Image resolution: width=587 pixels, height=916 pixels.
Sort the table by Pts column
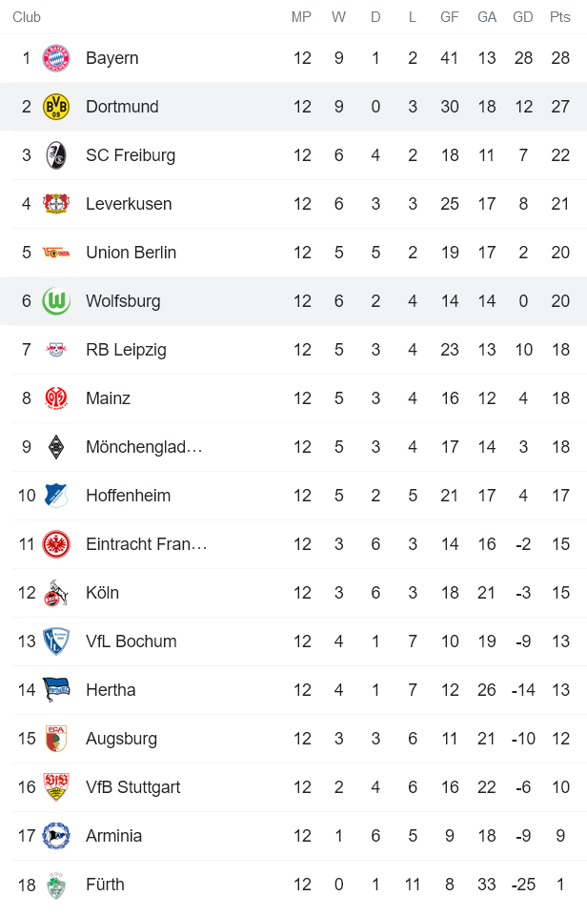(x=560, y=16)
